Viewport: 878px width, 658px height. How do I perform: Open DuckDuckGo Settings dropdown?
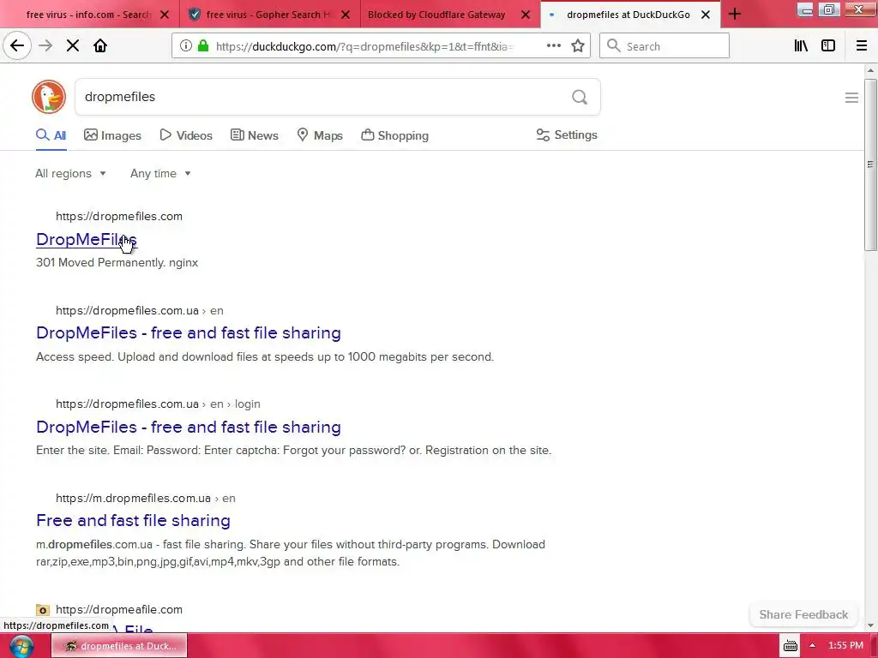pyautogui.click(x=567, y=135)
